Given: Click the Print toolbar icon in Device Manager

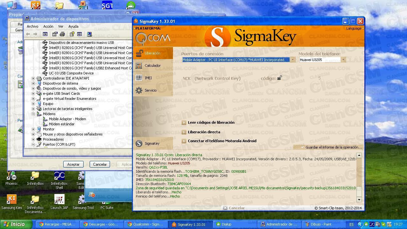Looking at the screenshot, I should tap(62, 34).
